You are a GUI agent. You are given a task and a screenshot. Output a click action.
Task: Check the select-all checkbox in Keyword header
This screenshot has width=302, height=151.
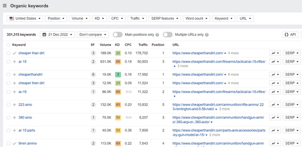8,45
